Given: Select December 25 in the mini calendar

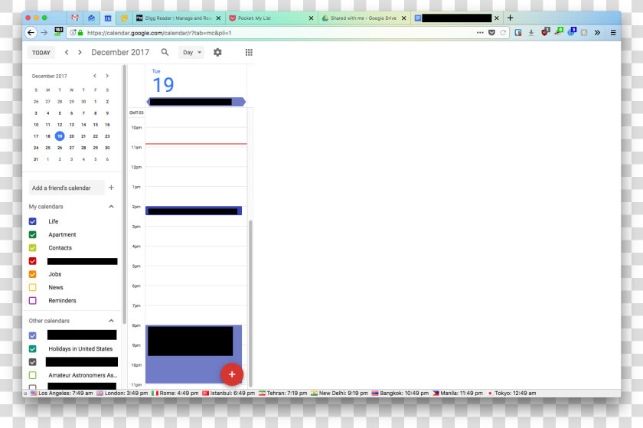Looking at the screenshot, I should click(x=47, y=147).
